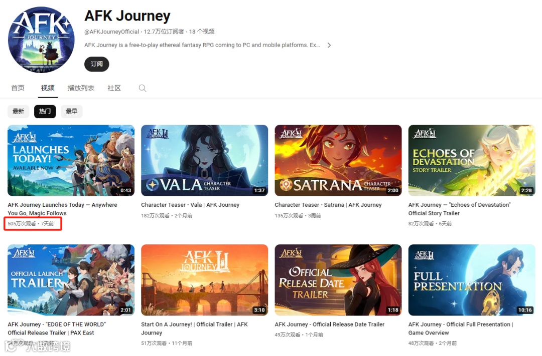Open the Launches Today video thumbnail
Screen dimensions: 542x356
pyautogui.click(x=71, y=160)
